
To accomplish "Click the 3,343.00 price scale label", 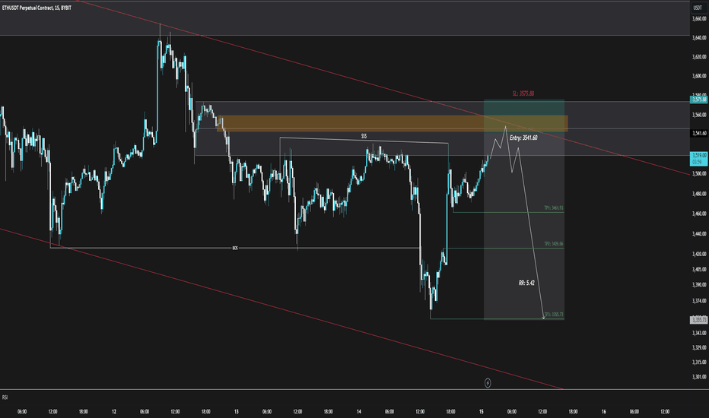I will tap(699, 333).
